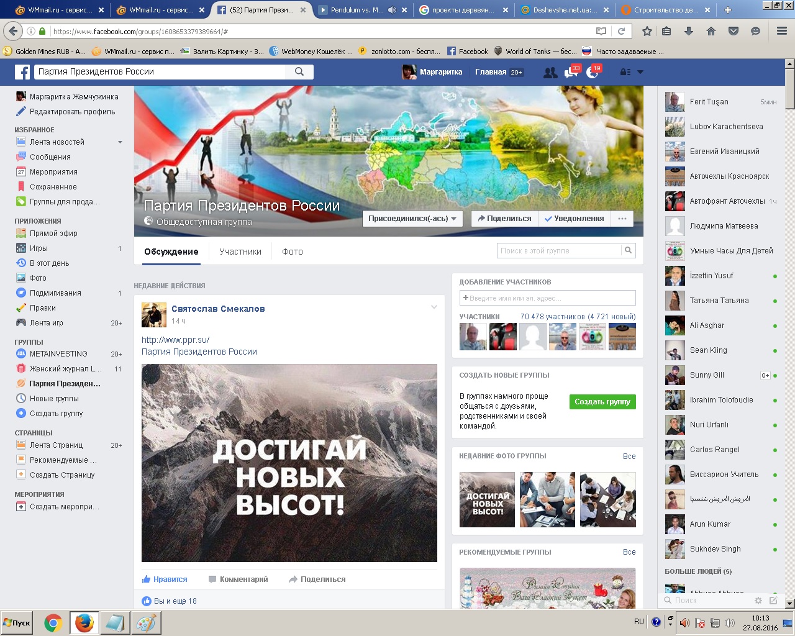
Task: Open a new browser tab
Action: [x=728, y=10]
